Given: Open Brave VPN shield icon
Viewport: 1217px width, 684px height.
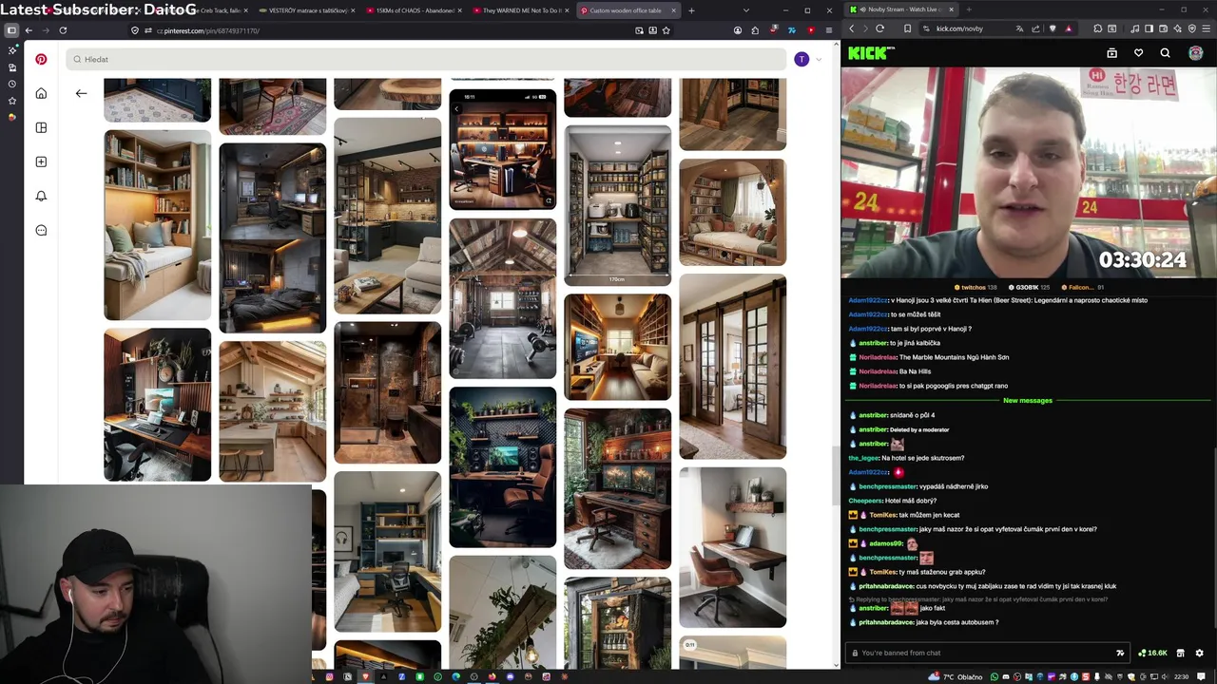Looking at the screenshot, I should [1192, 28].
